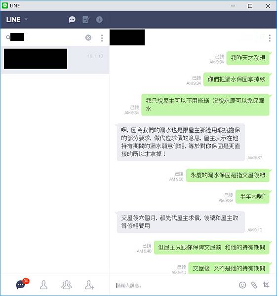Expand the LINE main menu dropdown arrow

[x=26, y=19]
